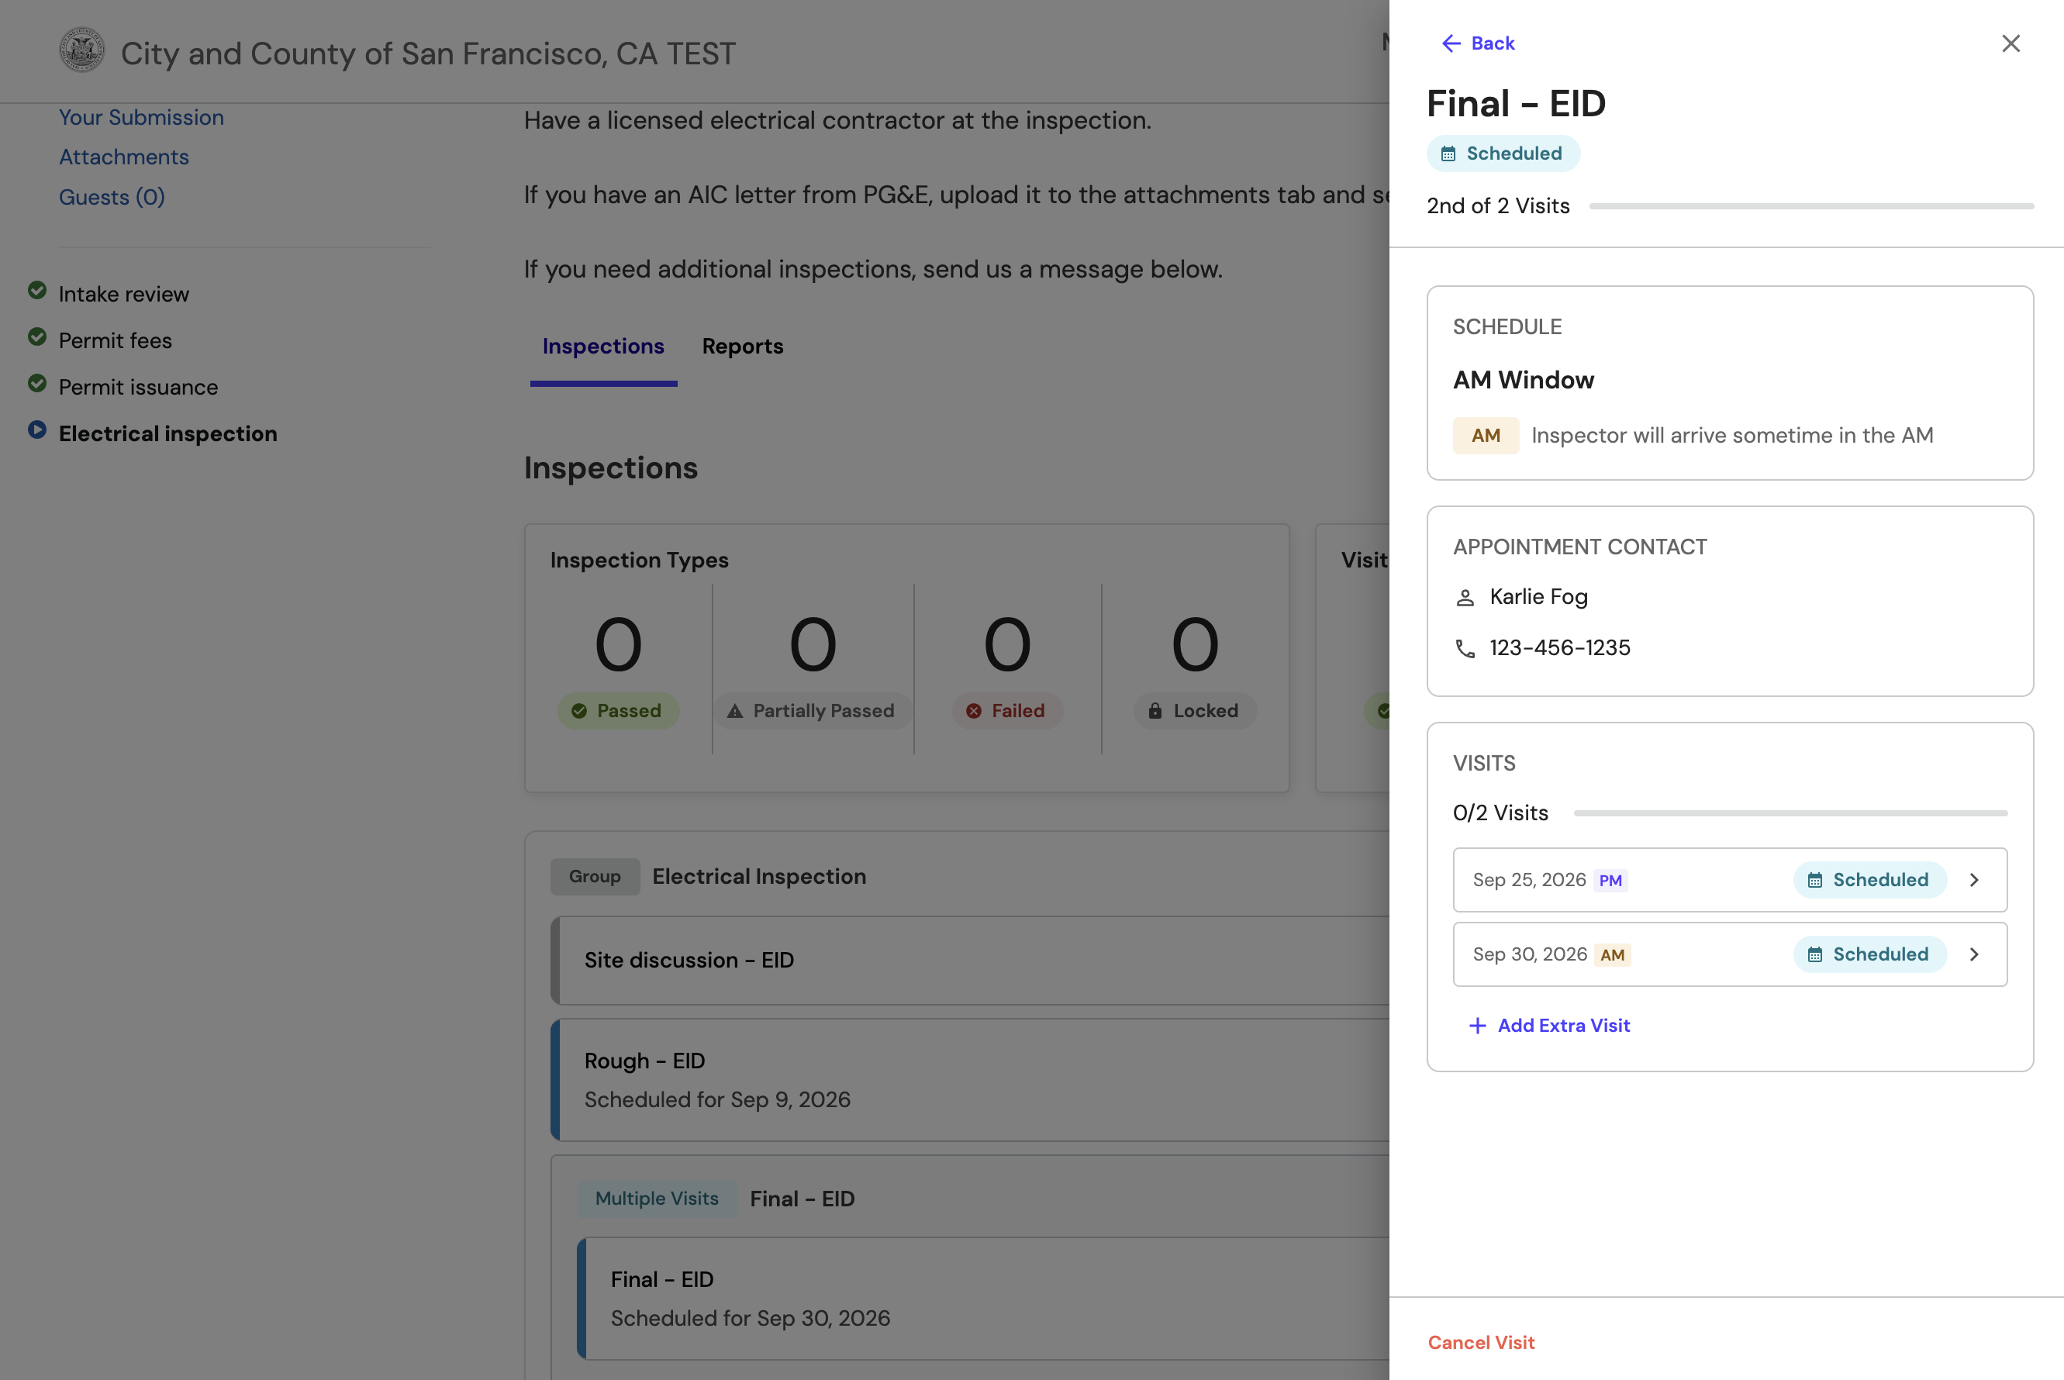Click calendar icon in Sep 25 Scheduled badge
Viewport: 2064px width, 1380px height.
[x=1814, y=881]
